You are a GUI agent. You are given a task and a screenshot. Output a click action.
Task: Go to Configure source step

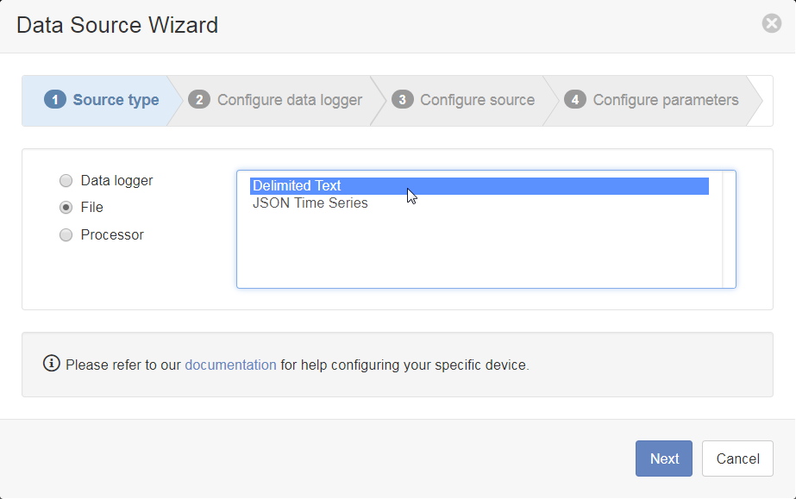pyautogui.click(x=463, y=101)
